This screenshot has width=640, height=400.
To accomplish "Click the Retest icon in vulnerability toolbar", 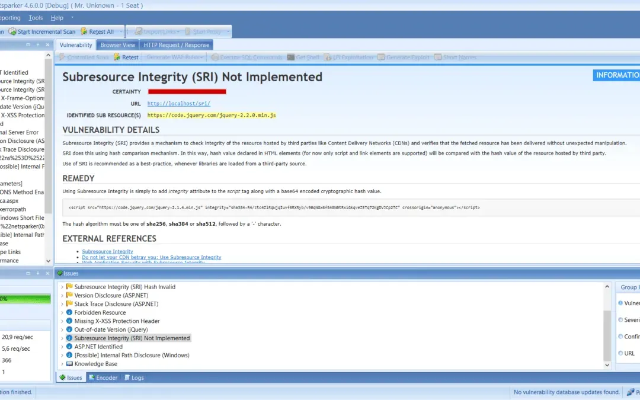I will tap(117, 57).
